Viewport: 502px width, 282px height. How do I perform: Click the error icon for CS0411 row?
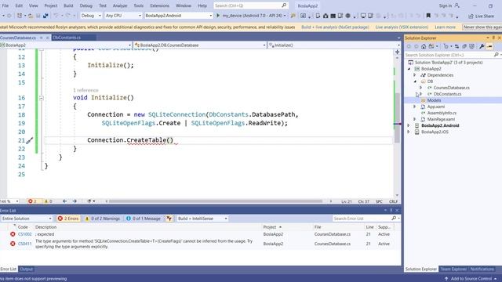click(13, 244)
